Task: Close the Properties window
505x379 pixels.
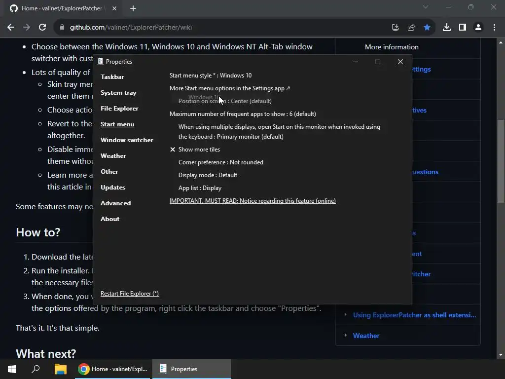Action: coord(400,62)
